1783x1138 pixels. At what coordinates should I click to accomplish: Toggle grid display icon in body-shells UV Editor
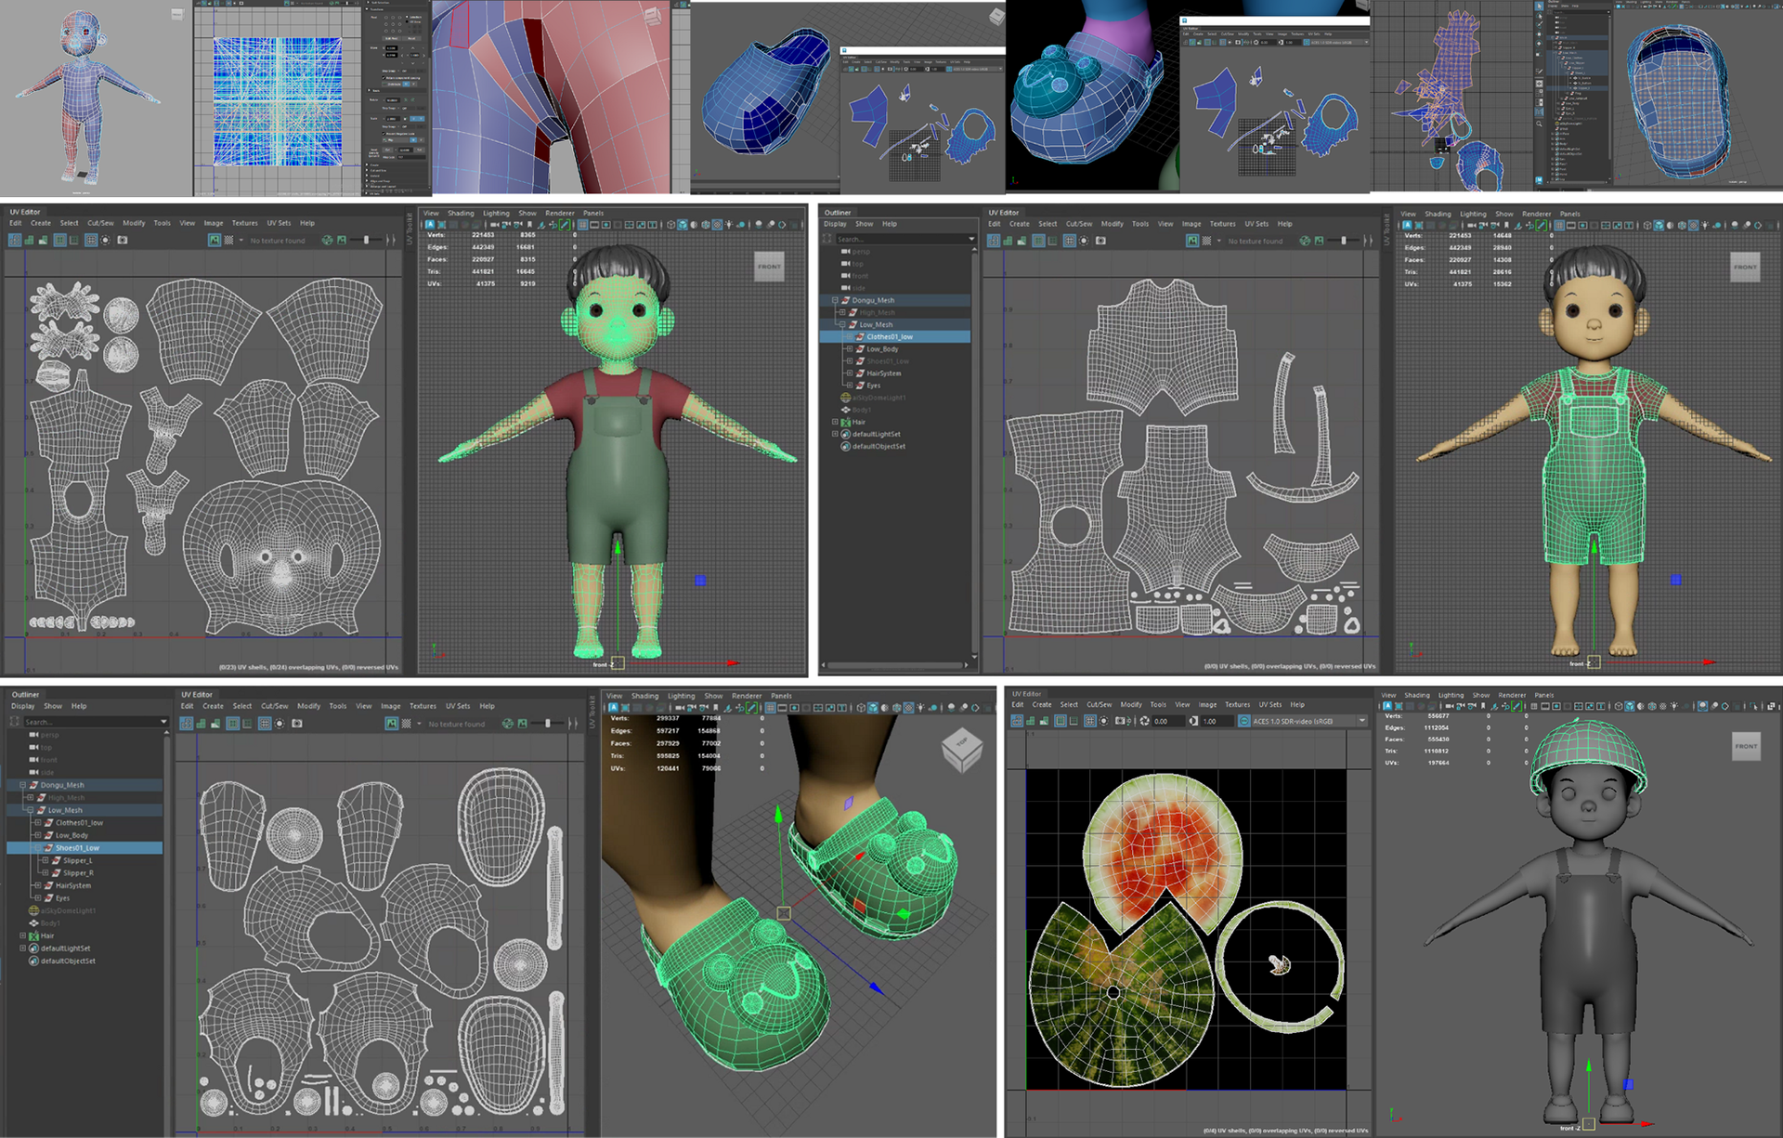tap(91, 240)
